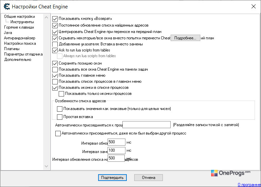Confirm settings with Подтвердить button
261x187 pixels.
112,178
